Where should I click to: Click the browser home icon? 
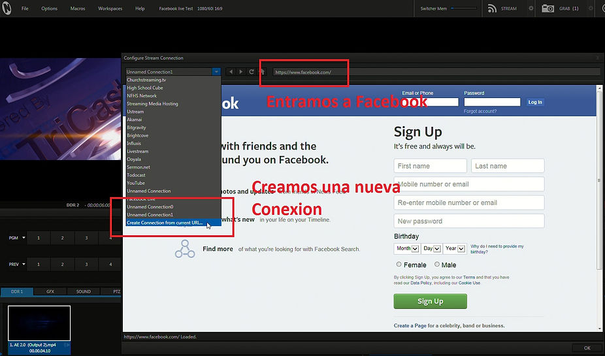(x=262, y=72)
